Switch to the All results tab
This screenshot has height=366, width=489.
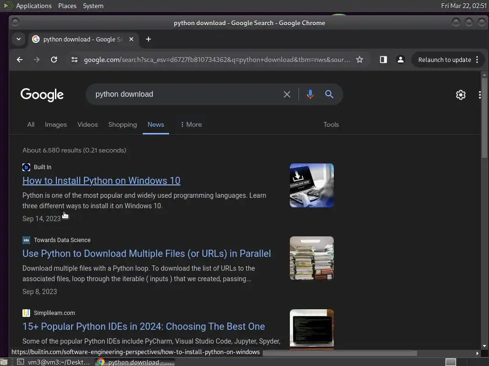pos(31,124)
